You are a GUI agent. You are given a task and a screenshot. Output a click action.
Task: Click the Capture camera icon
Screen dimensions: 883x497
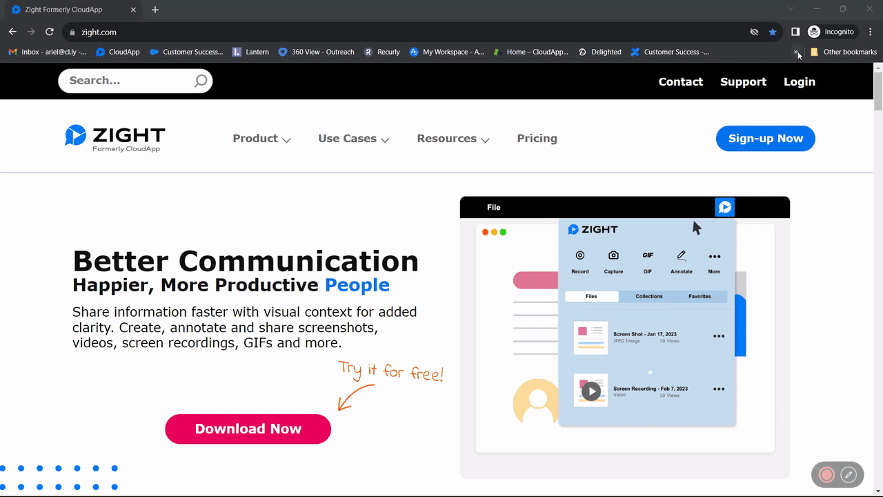click(613, 255)
